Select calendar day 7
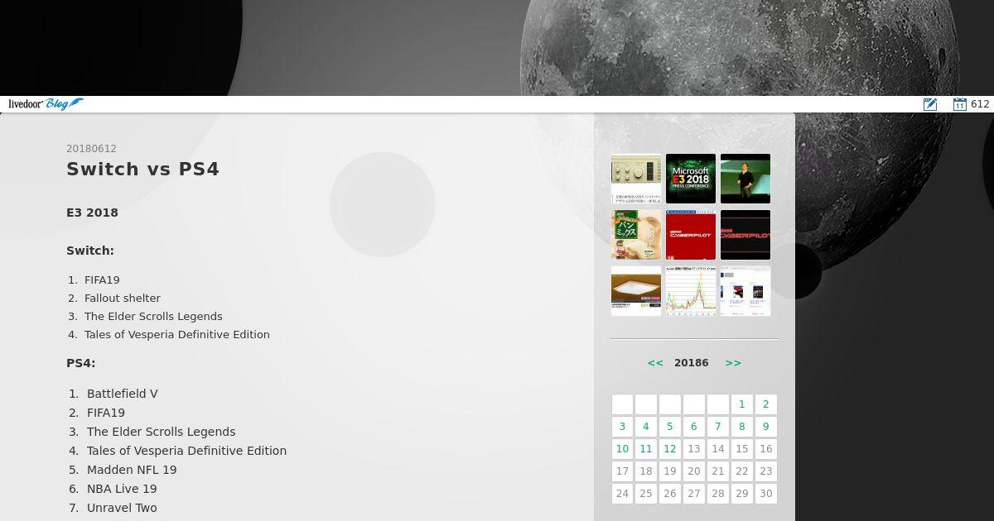 click(x=718, y=427)
